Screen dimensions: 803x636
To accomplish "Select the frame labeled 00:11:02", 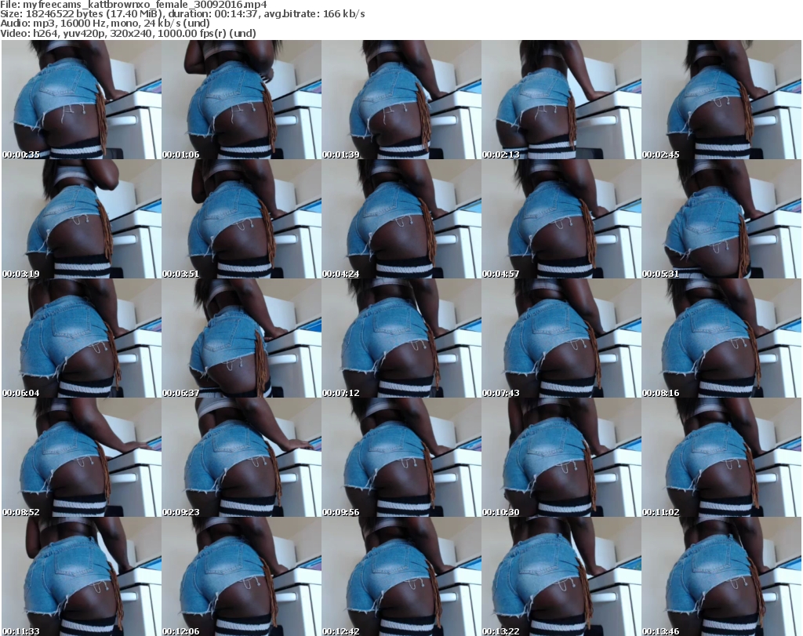I will point(721,458).
